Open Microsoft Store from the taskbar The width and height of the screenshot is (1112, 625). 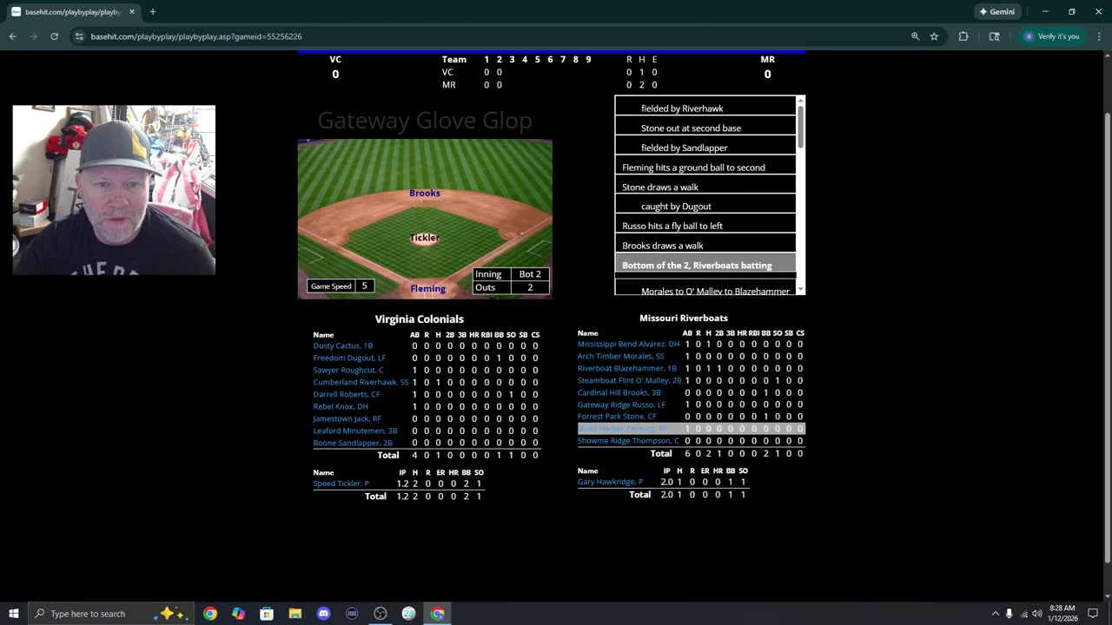pyautogui.click(x=267, y=614)
